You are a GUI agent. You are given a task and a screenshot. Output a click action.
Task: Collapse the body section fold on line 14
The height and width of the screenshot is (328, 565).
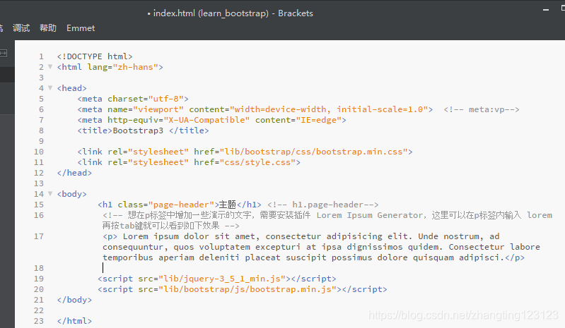click(50, 194)
